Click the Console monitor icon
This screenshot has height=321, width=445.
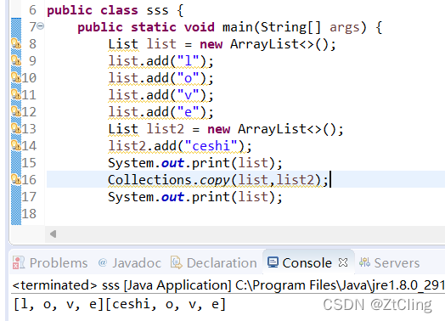pyautogui.click(x=273, y=262)
